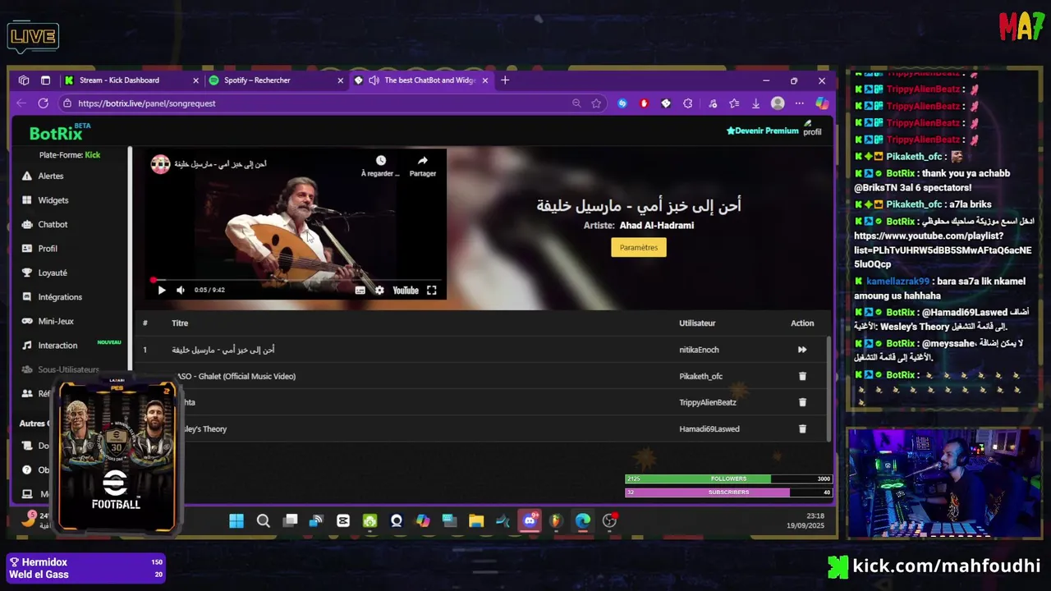
Task: Click the video progress bar
Action: 296,280
